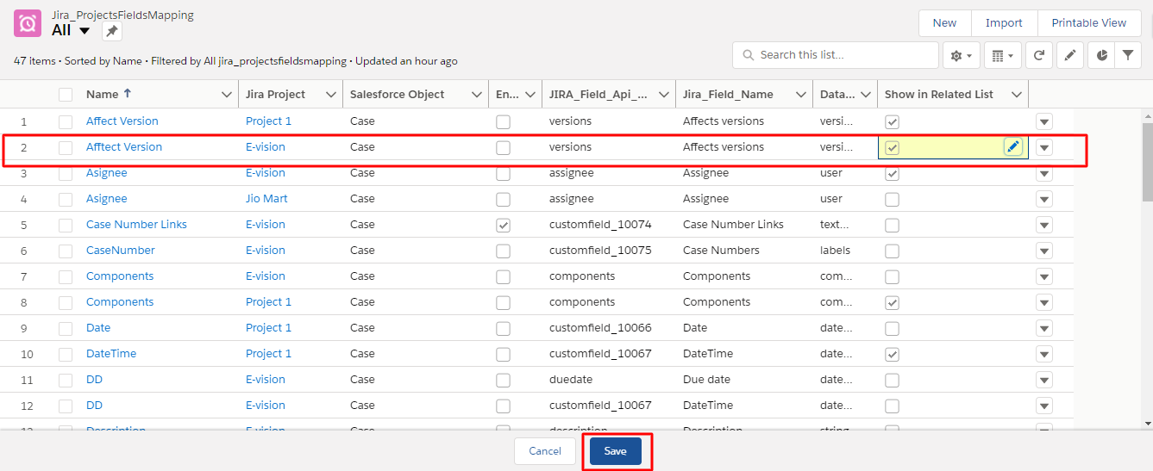This screenshot has height=471, width=1153.
Task: Open Salesforce Object column menu
Action: coord(476,95)
